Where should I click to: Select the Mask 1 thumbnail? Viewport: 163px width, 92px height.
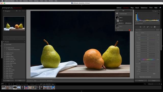117,27
